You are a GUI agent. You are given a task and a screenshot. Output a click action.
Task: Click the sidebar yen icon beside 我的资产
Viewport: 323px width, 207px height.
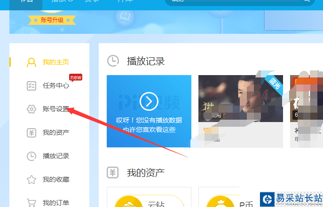coord(32,132)
